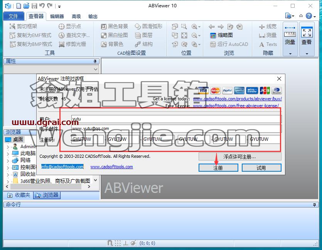Click the next file right arrow icon
The height and width of the screenshot is (250, 322).
click(x=221, y=27)
